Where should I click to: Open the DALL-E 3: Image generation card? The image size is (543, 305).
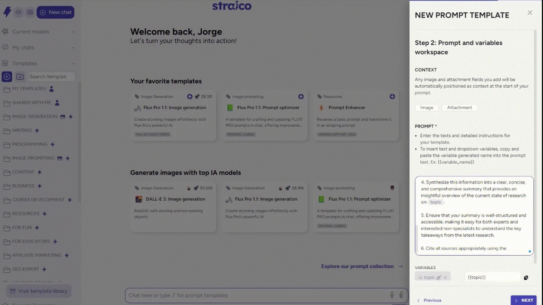[173, 208]
